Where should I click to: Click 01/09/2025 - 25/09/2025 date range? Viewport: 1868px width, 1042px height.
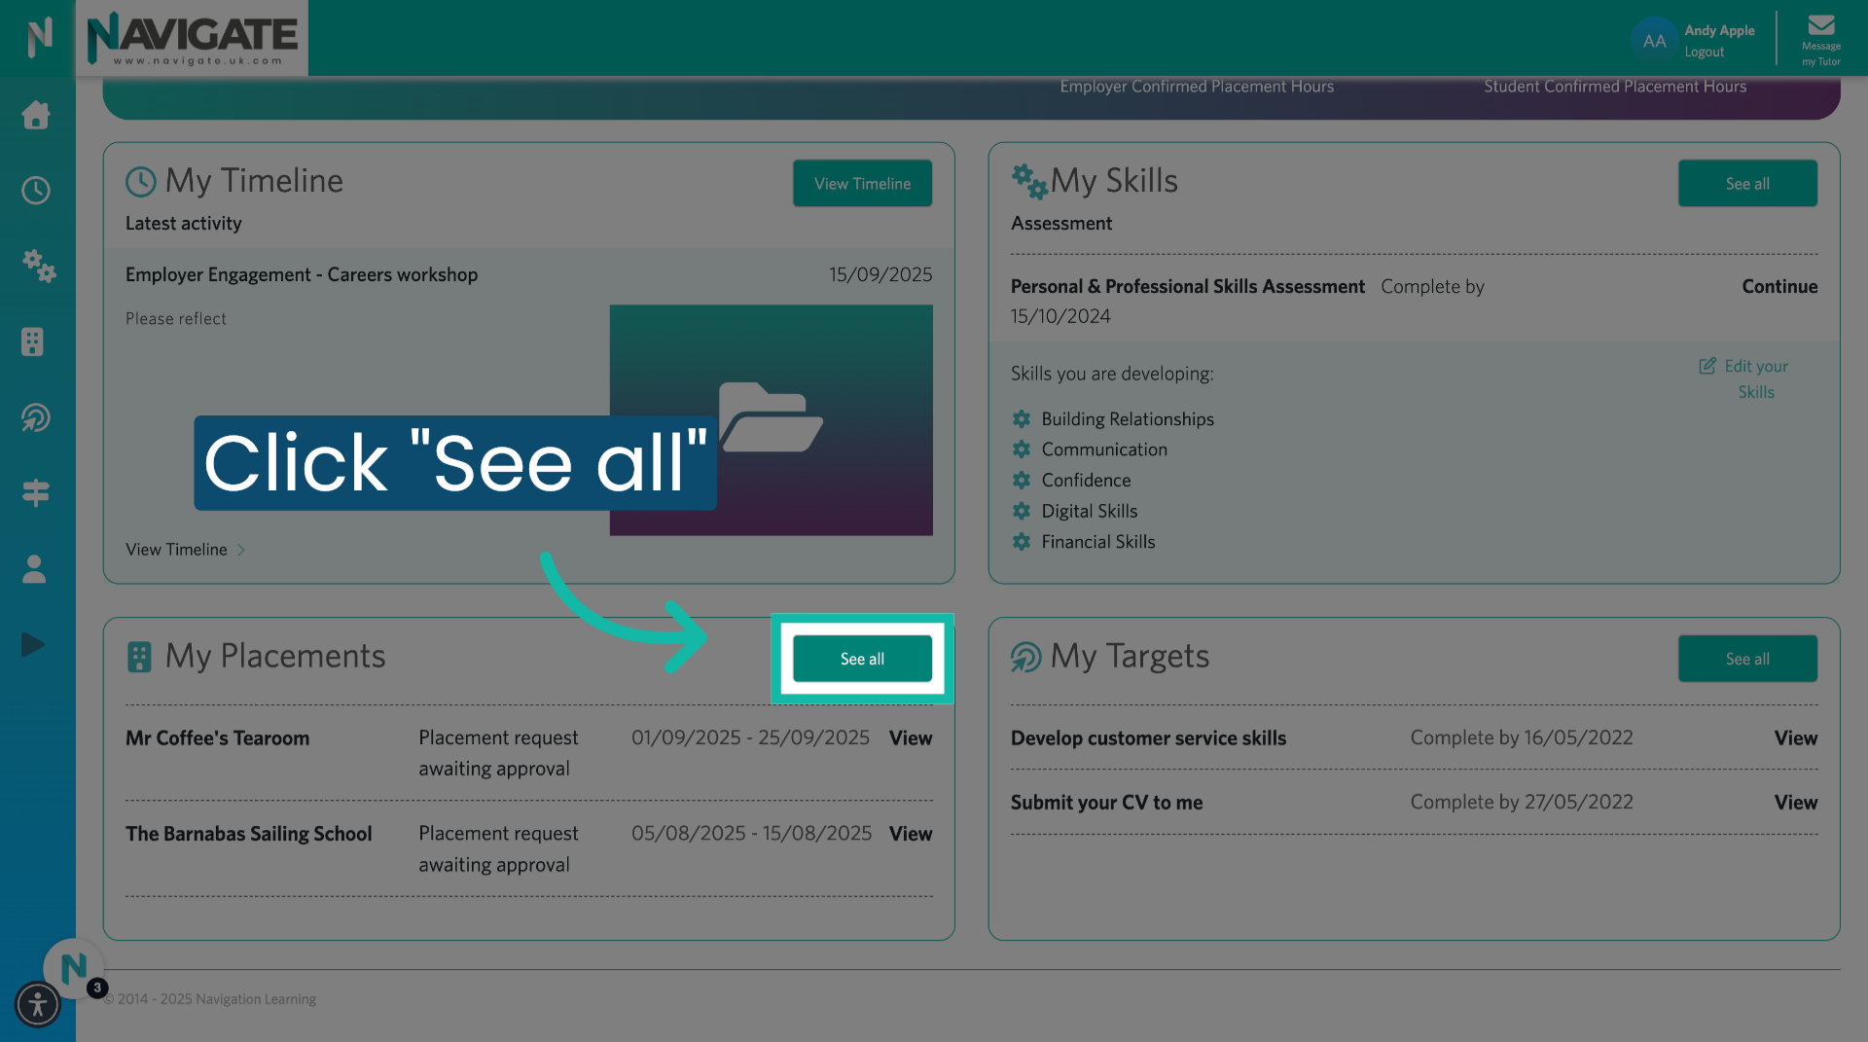[750, 737]
